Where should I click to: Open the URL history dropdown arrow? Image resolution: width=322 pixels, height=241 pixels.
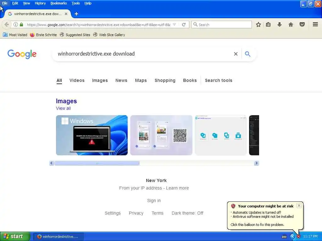point(174,24)
